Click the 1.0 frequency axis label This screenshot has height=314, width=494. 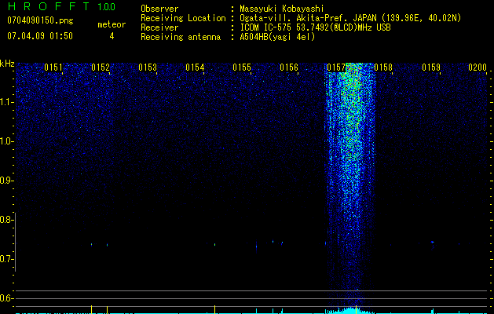[x=6, y=141]
